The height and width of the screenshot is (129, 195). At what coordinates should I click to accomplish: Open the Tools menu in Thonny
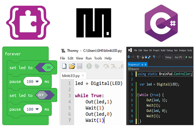pos(98,58)
